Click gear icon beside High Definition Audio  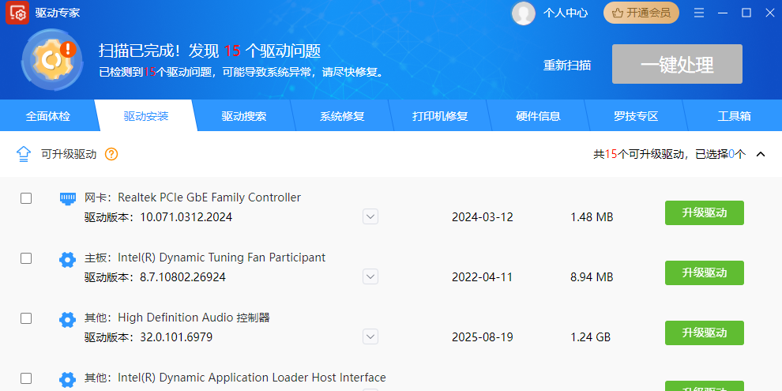pos(67,319)
